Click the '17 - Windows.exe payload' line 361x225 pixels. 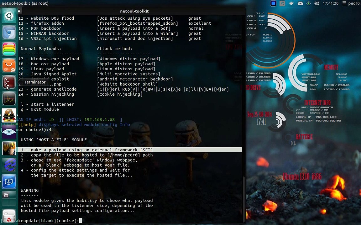pos(49,59)
